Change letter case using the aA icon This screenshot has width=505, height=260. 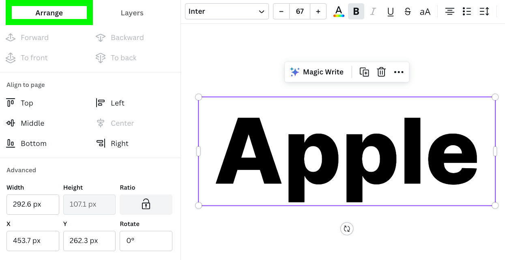[x=425, y=11]
